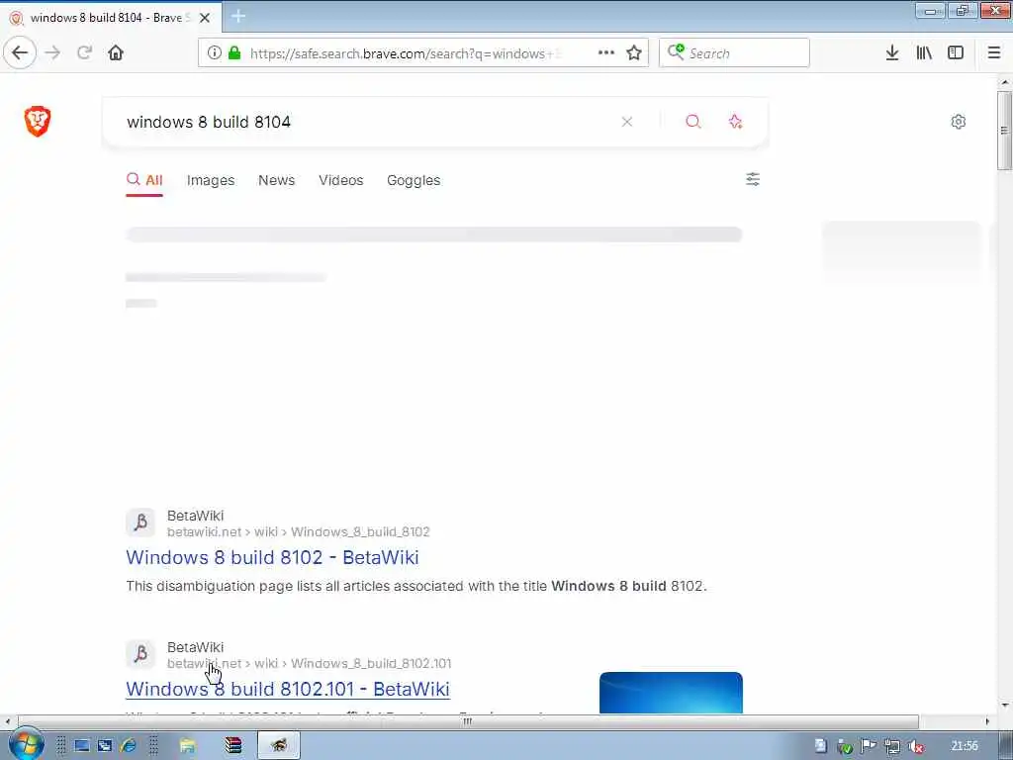Screen dimensions: 1013x760
Task: Click the green padlock security icon
Action: click(234, 53)
